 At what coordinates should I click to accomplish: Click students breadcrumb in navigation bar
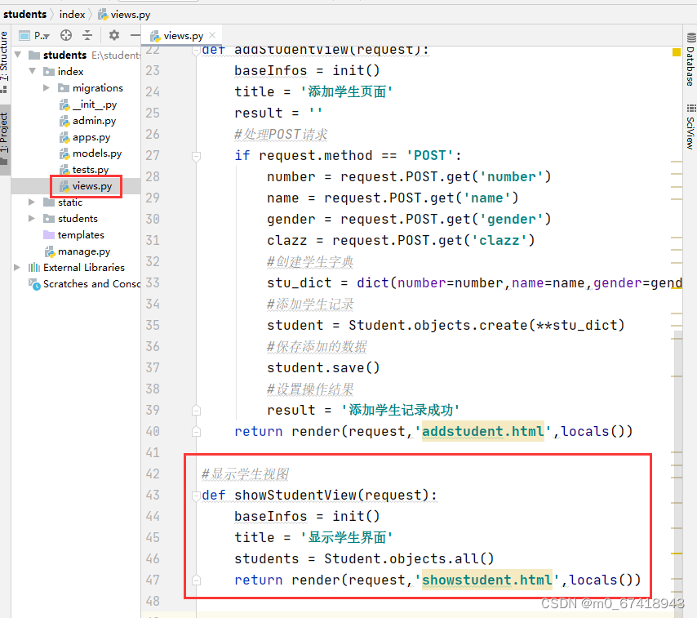(x=24, y=15)
